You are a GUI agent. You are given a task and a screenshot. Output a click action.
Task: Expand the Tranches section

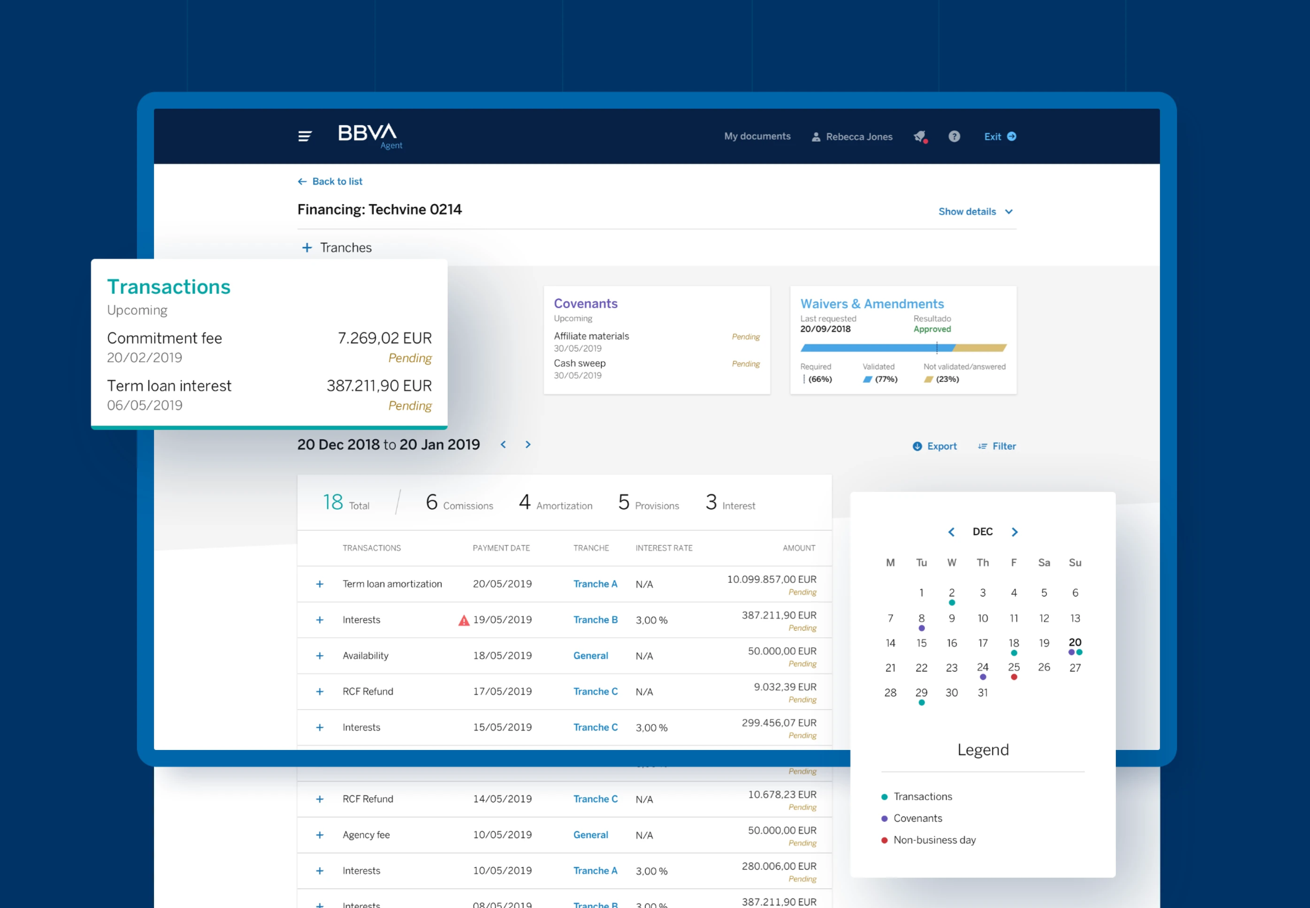(306, 248)
